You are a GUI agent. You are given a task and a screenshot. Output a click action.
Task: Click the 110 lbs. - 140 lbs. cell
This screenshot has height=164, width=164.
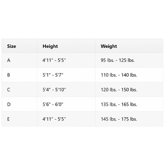tap(129, 75)
